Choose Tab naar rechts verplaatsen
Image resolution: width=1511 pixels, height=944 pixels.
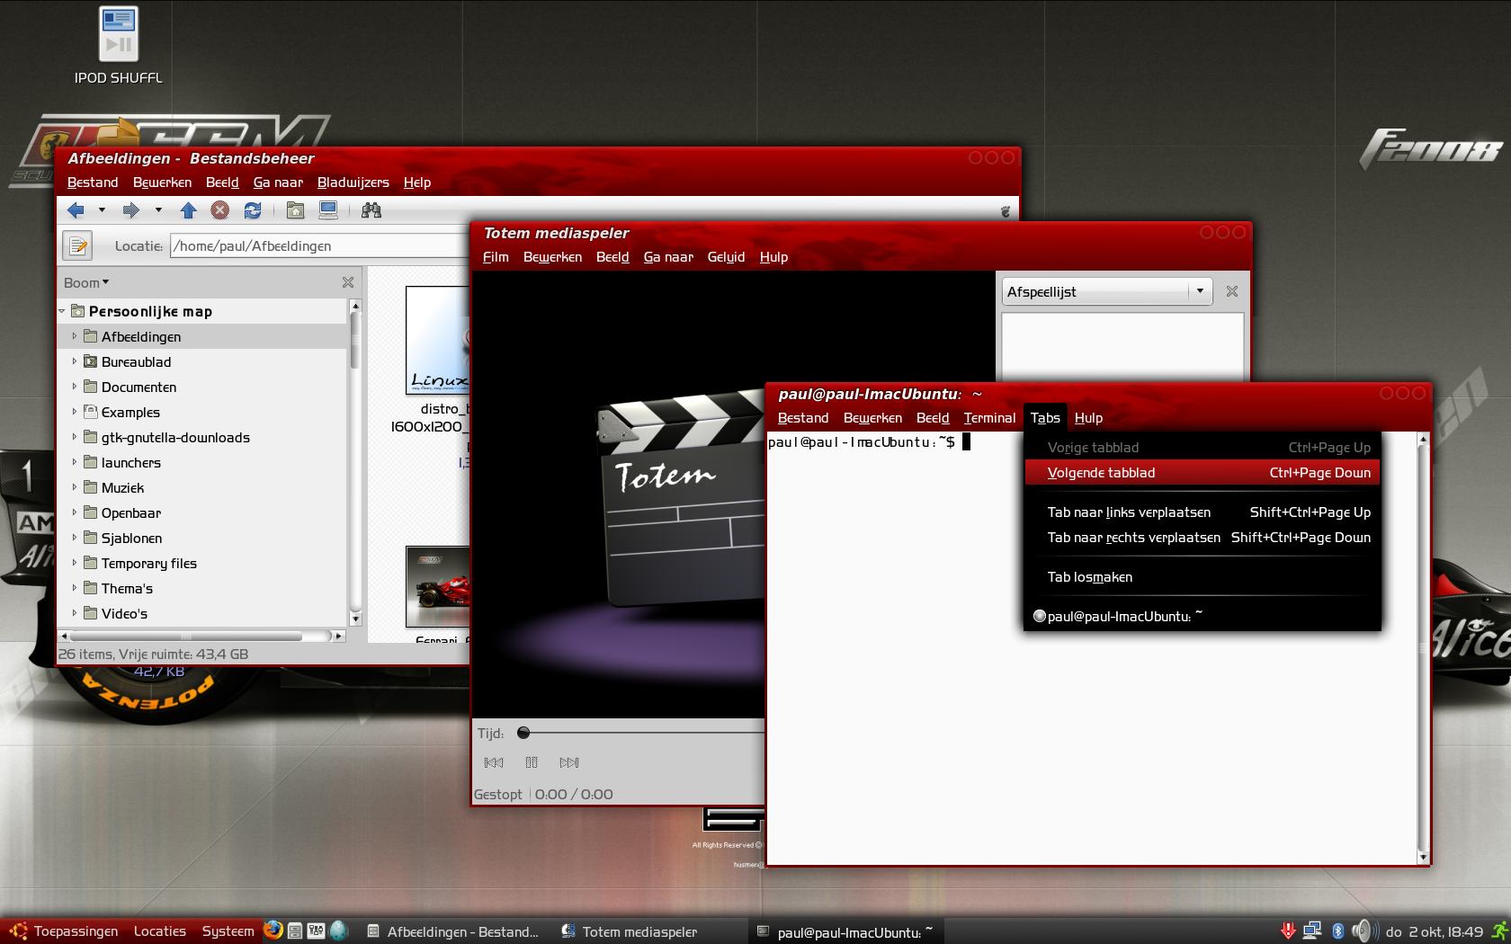click(x=1202, y=537)
